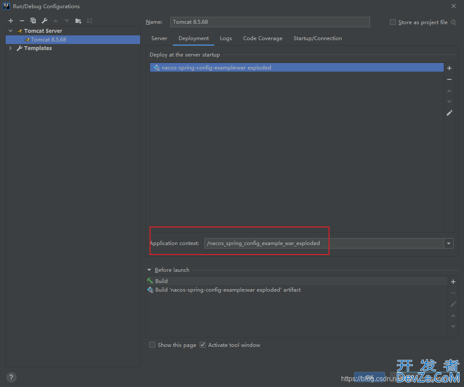Edit deployment artifact pencil icon

point(449,113)
